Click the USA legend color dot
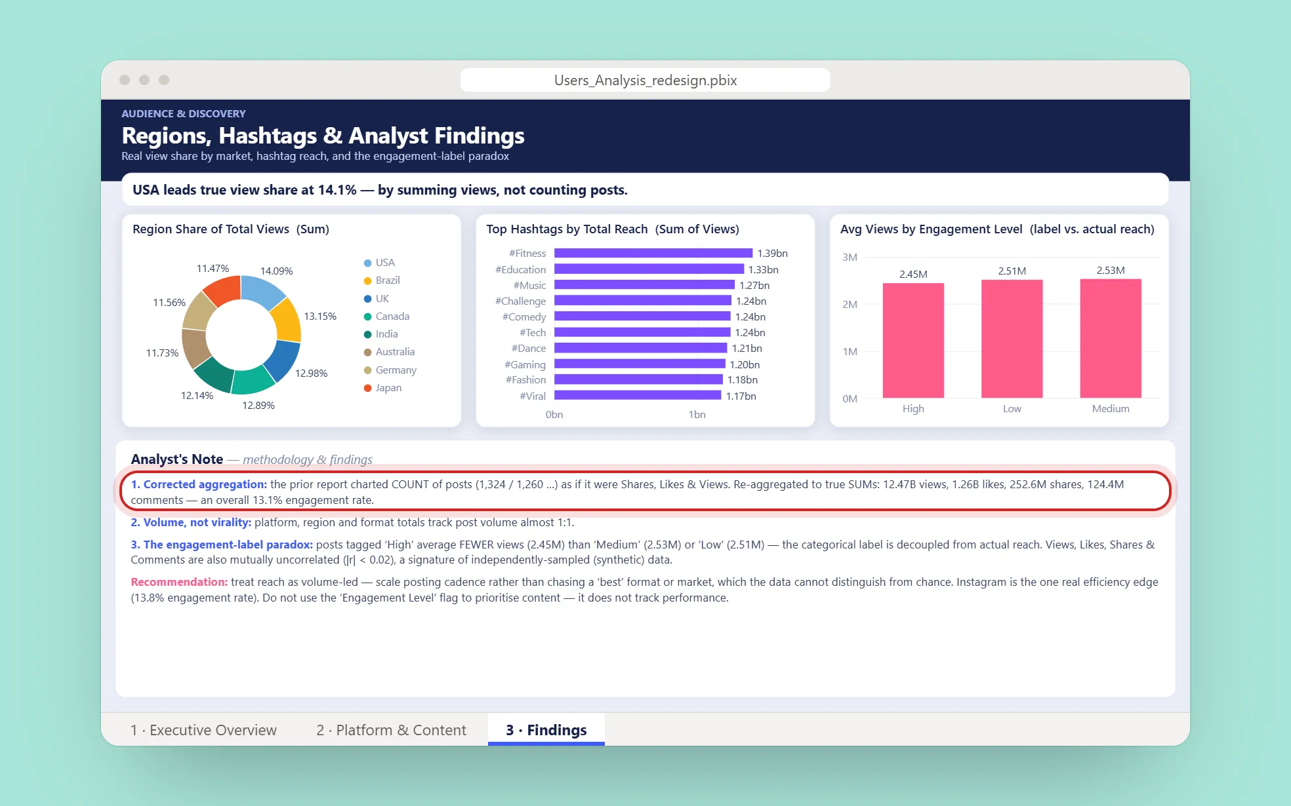Image resolution: width=1291 pixels, height=806 pixels. pos(367,263)
